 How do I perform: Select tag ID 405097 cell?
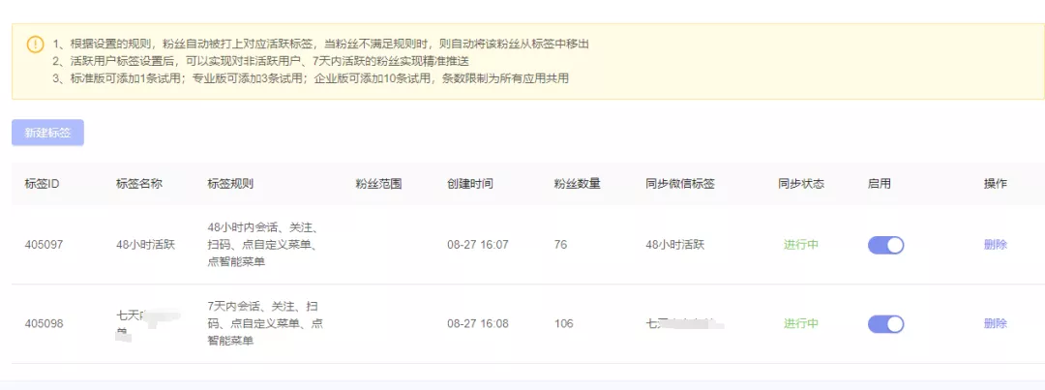(x=44, y=245)
